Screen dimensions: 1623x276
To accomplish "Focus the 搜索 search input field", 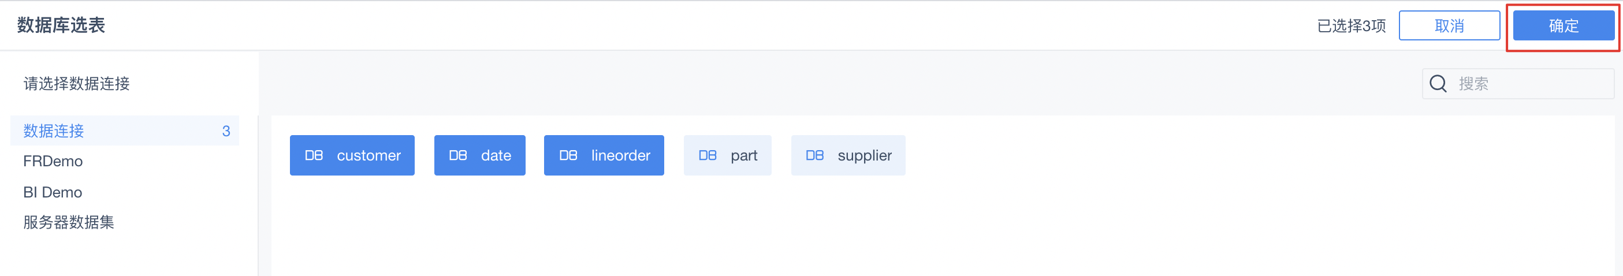I will (x=1518, y=83).
